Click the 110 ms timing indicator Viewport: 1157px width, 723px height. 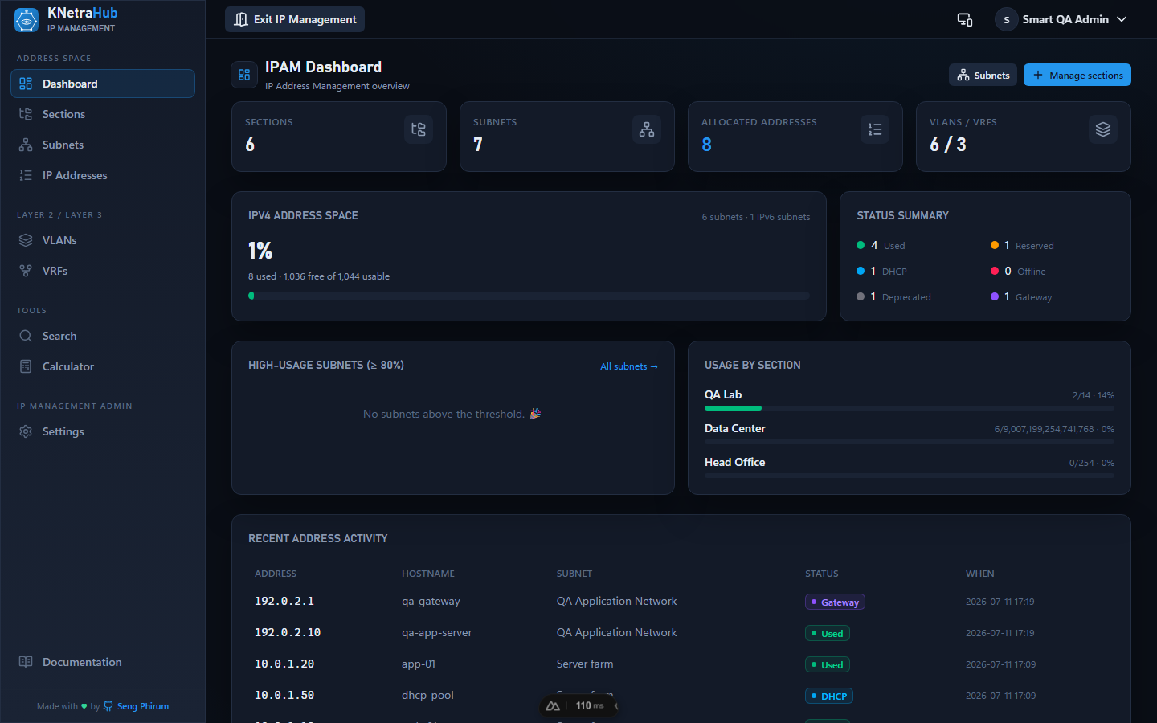[x=590, y=705]
